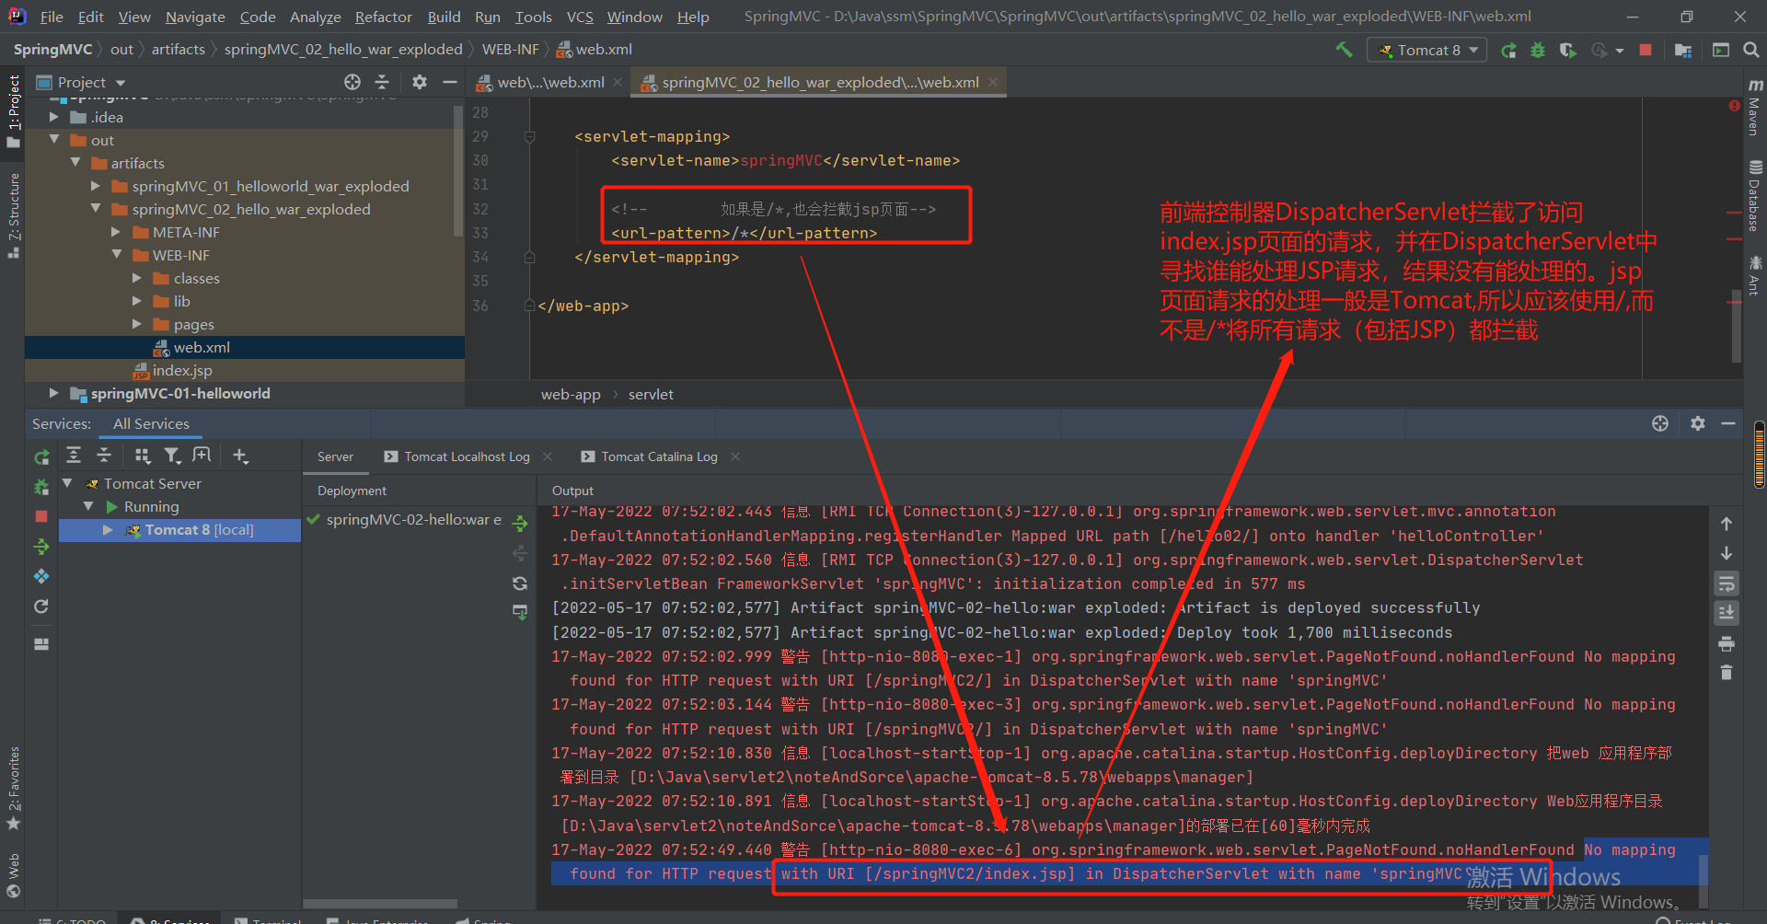Click the up arrow in output console toolbar
Viewport: 1767px width, 924px height.
point(1727,524)
